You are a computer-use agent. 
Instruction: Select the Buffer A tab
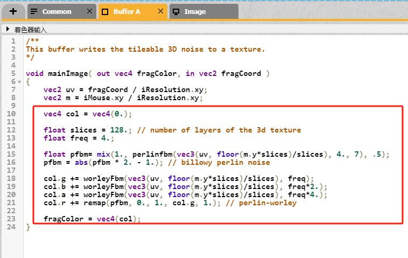point(127,11)
